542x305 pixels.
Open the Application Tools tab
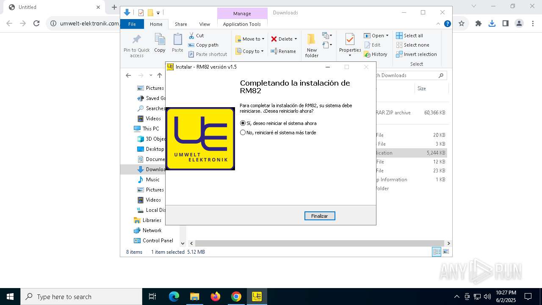(242, 24)
